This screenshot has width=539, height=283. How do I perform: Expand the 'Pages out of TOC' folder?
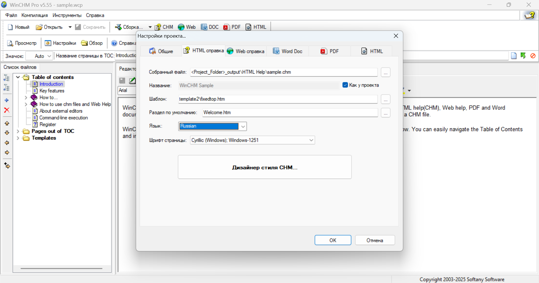(18, 131)
